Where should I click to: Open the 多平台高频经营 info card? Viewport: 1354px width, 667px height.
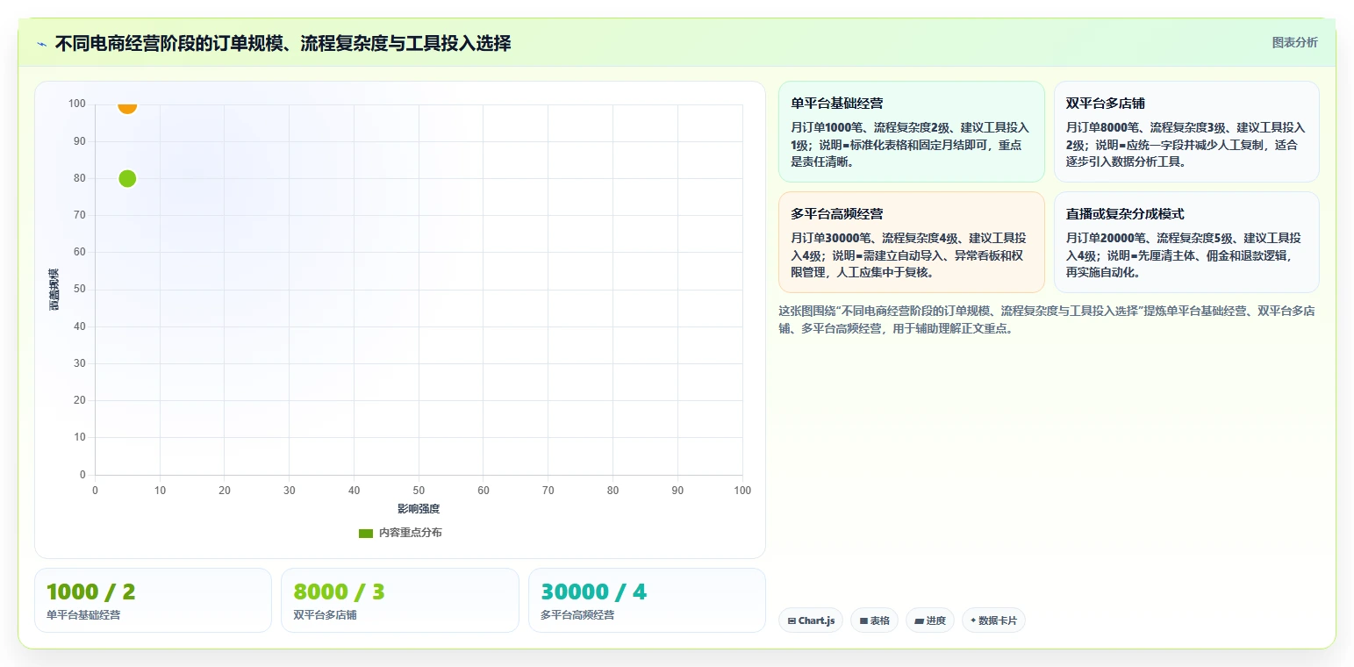[911, 242]
